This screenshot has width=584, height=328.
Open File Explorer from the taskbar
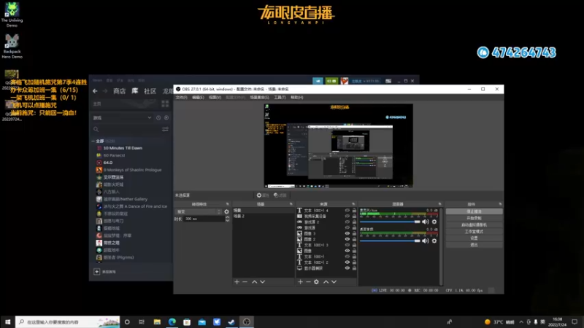[157, 322]
